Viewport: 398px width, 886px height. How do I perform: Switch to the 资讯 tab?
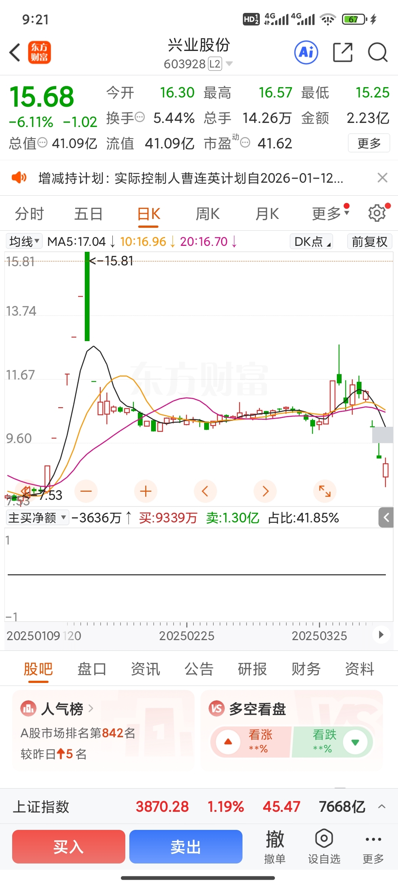coord(146,669)
